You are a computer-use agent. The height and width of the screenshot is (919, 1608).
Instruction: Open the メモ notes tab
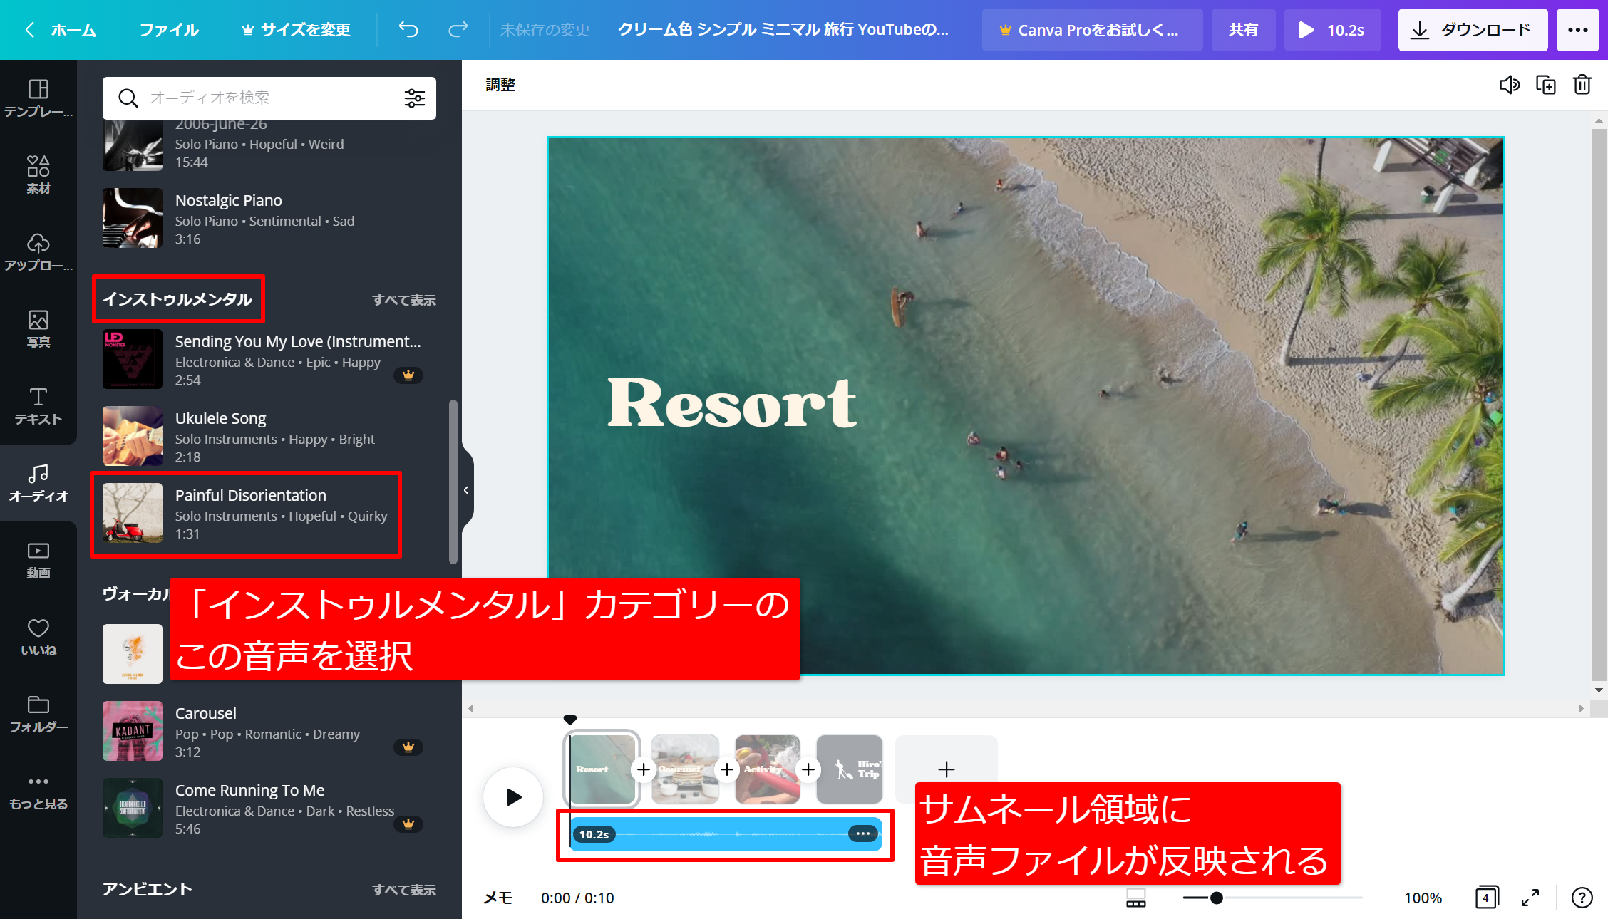click(498, 898)
